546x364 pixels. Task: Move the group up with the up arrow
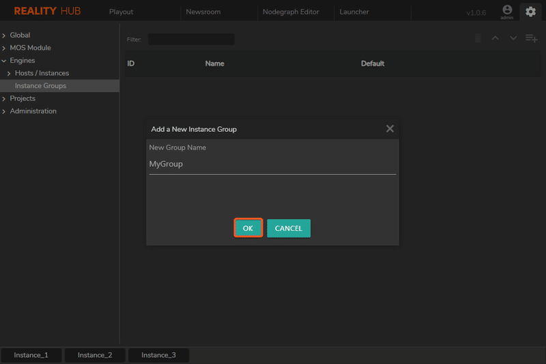click(495, 38)
